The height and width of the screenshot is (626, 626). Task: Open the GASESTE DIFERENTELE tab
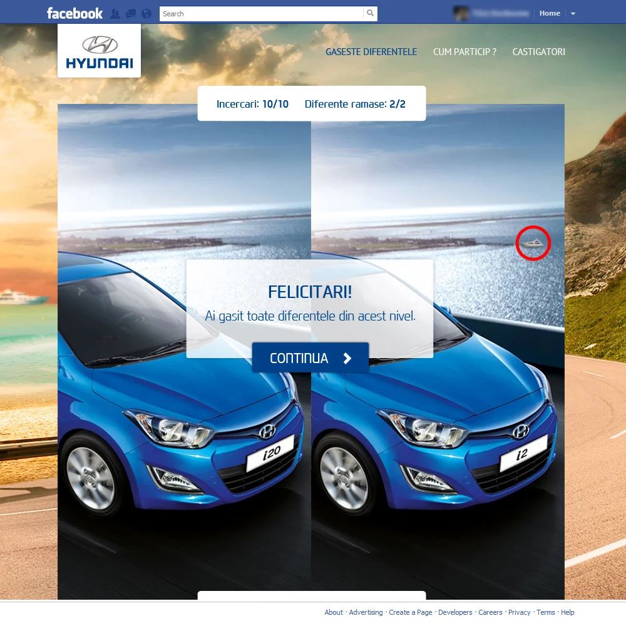[x=371, y=52]
